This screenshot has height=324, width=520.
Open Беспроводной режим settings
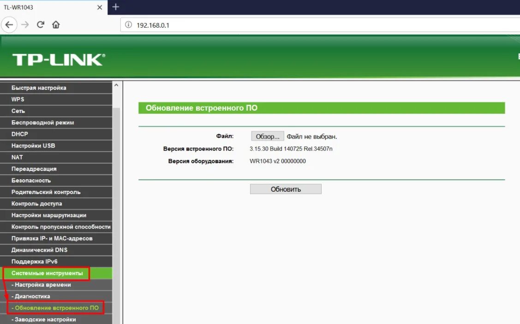click(56, 123)
